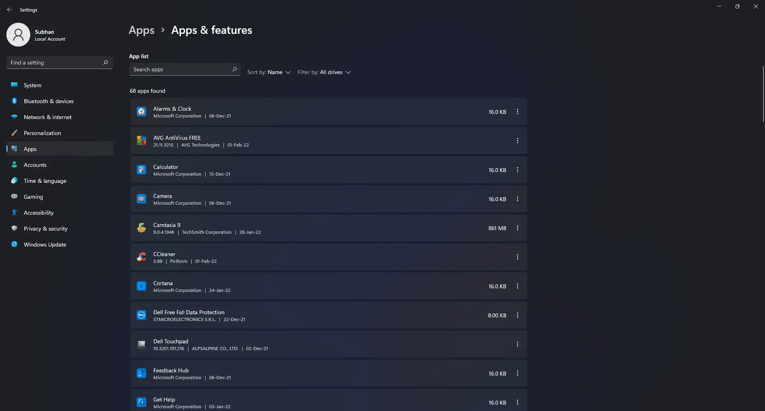Close the Settings window

(x=756, y=6)
